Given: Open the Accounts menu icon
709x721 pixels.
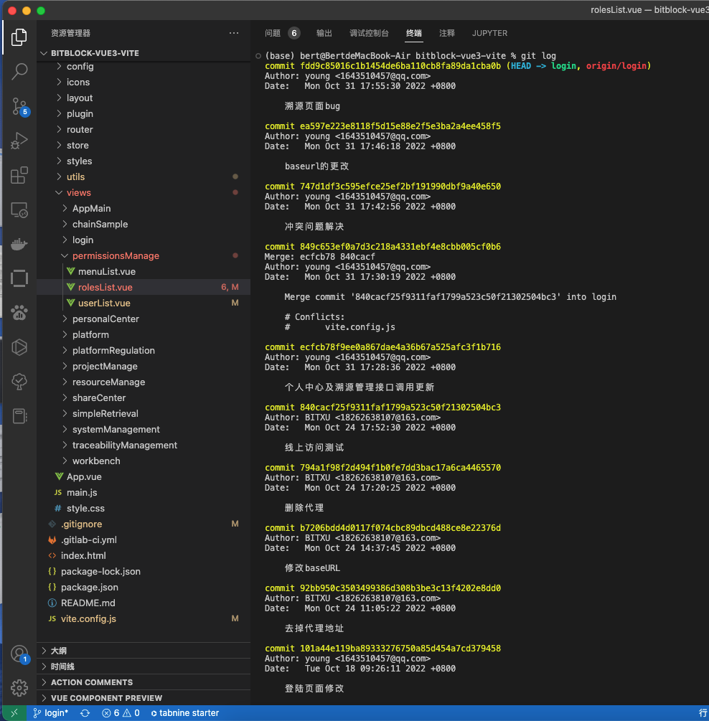Looking at the screenshot, I should [x=19, y=654].
